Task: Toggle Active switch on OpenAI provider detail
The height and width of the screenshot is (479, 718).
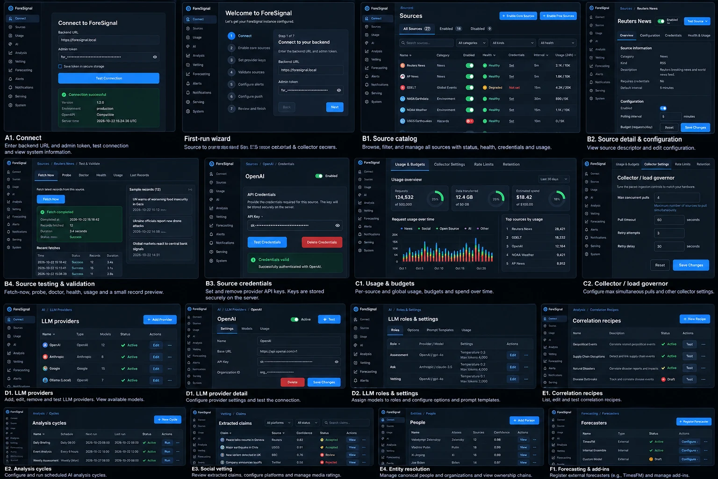Action: pyautogui.click(x=294, y=319)
